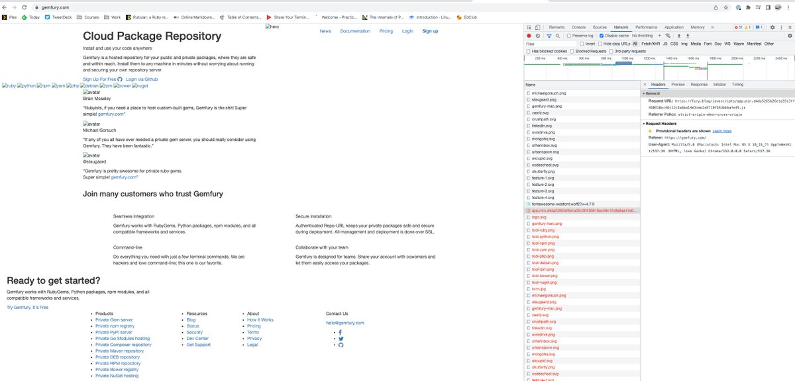Screen dimensions: 795x381
Task: Open the Documentation link
Action: [355, 31]
